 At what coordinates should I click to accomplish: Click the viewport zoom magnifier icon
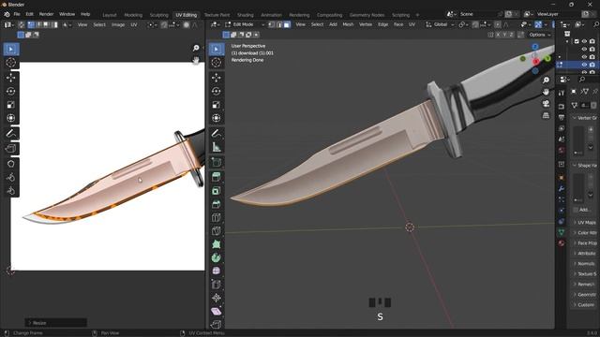pyautogui.click(x=546, y=80)
